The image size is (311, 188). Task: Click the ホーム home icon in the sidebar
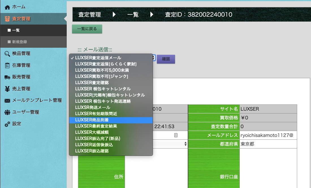click(8, 6)
